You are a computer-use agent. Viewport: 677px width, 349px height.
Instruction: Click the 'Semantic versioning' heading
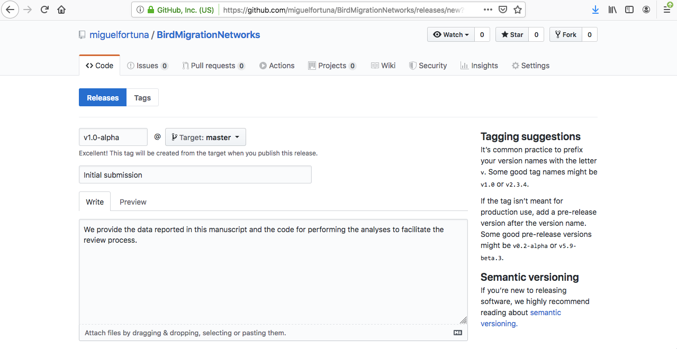(x=530, y=277)
